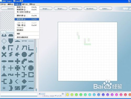Viewport: 131px width, 99px height.
Task: Select 保存为模板样式 menu option
Action: pyautogui.click(x=27, y=37)
